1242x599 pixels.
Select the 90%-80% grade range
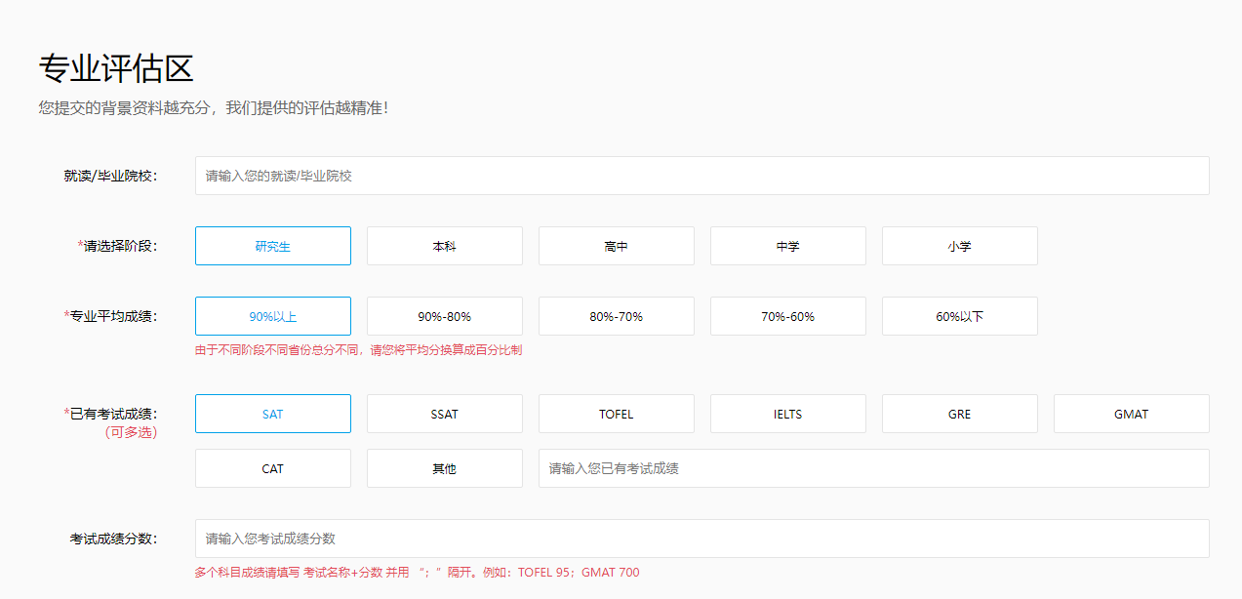pyautogui.click(x=445, y=316)
